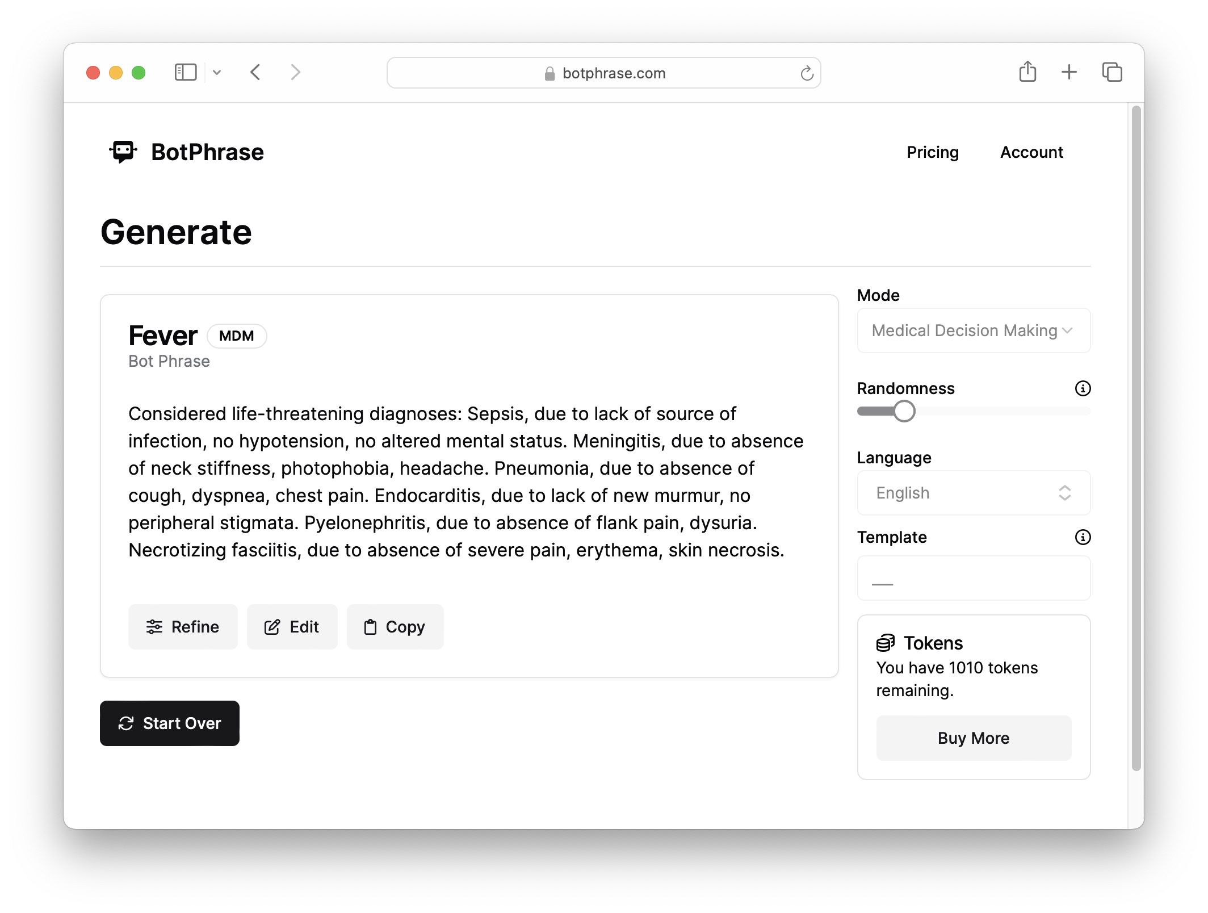
Task: Click the browser share icon
Action: [1027, 72]
